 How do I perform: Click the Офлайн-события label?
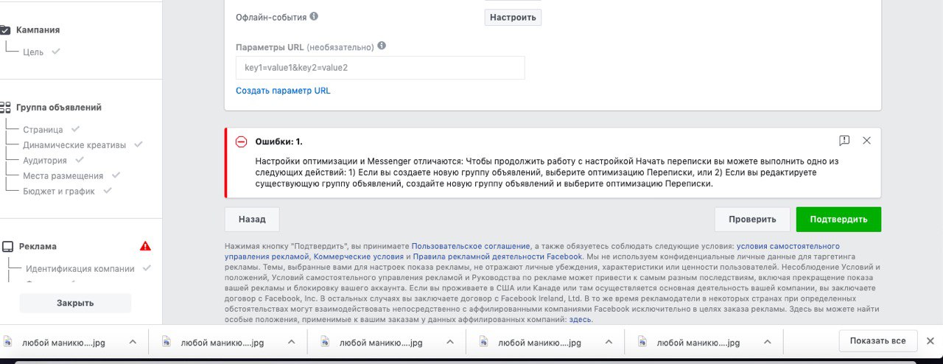pyautogui.click(x=271, y=17)
